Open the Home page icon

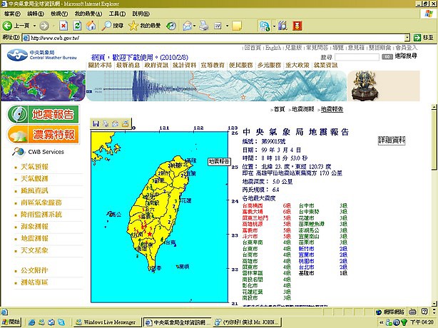(x=91, y=26)
